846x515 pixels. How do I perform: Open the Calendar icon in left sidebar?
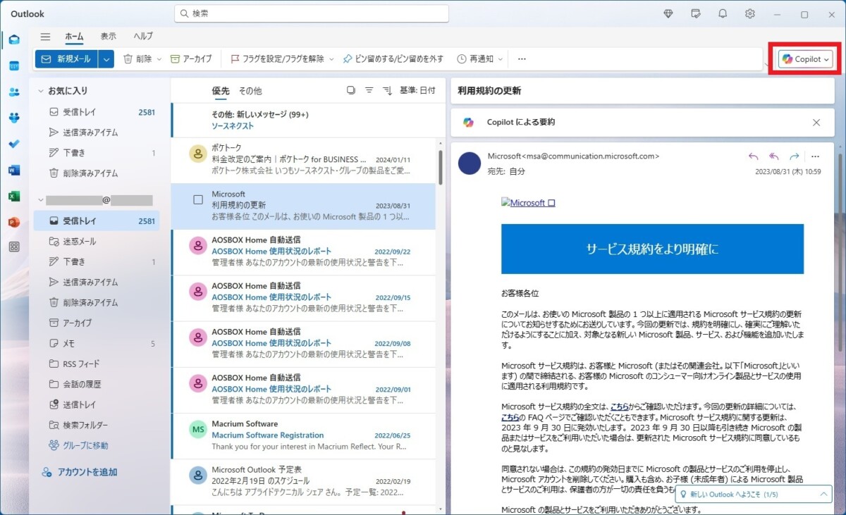tap(14, 66)
